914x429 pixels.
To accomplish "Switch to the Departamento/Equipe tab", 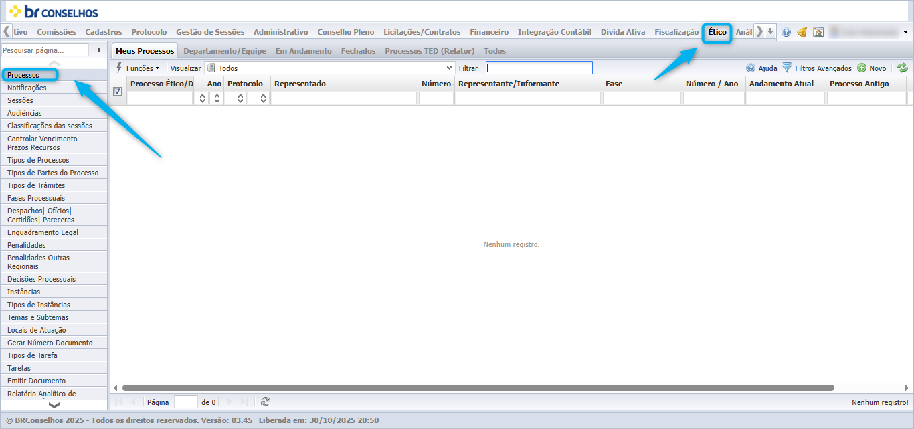I will [x=225, y=51].
